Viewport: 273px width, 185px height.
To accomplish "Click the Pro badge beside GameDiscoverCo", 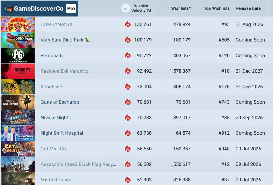I will [x=71, y=8].
